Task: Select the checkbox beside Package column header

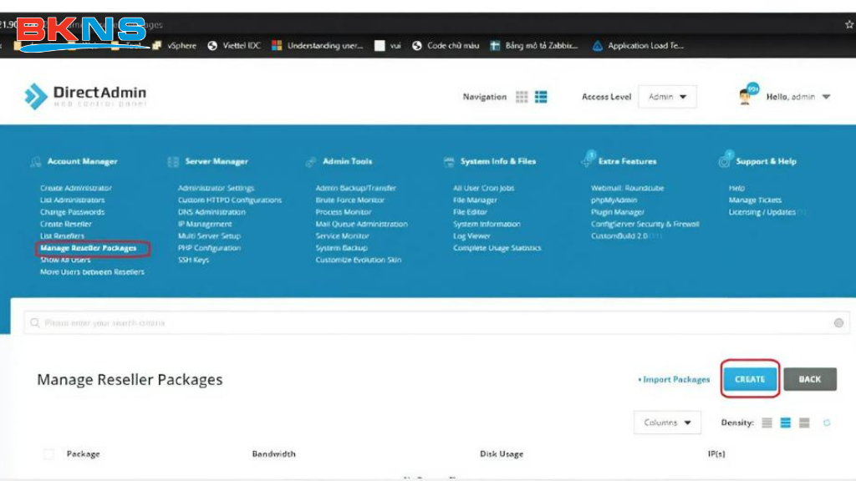Action: click(x=47, y=453)
